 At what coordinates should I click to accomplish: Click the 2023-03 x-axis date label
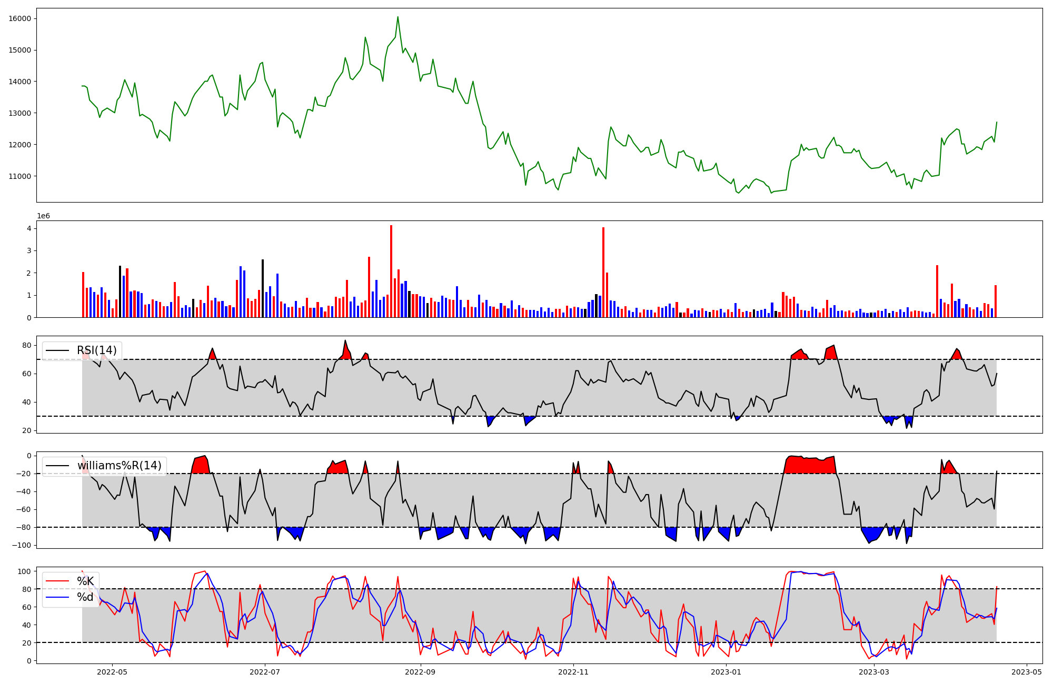[x=875, y=672]
